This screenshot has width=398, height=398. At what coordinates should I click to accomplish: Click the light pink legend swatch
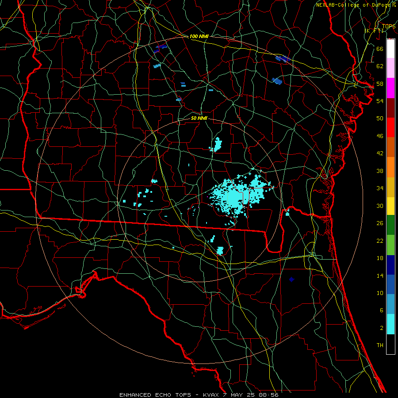[x=390, y=68]
